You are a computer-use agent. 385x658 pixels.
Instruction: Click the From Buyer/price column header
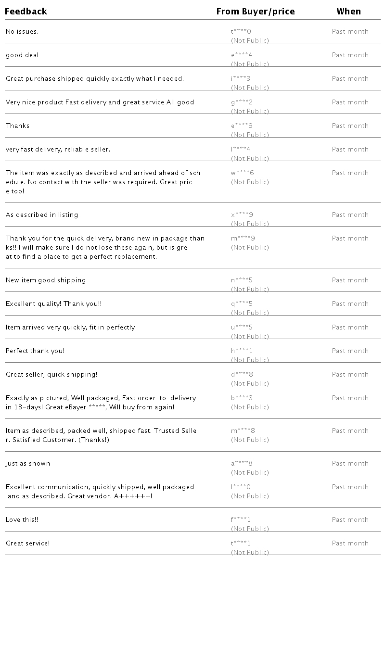point(256,12)
